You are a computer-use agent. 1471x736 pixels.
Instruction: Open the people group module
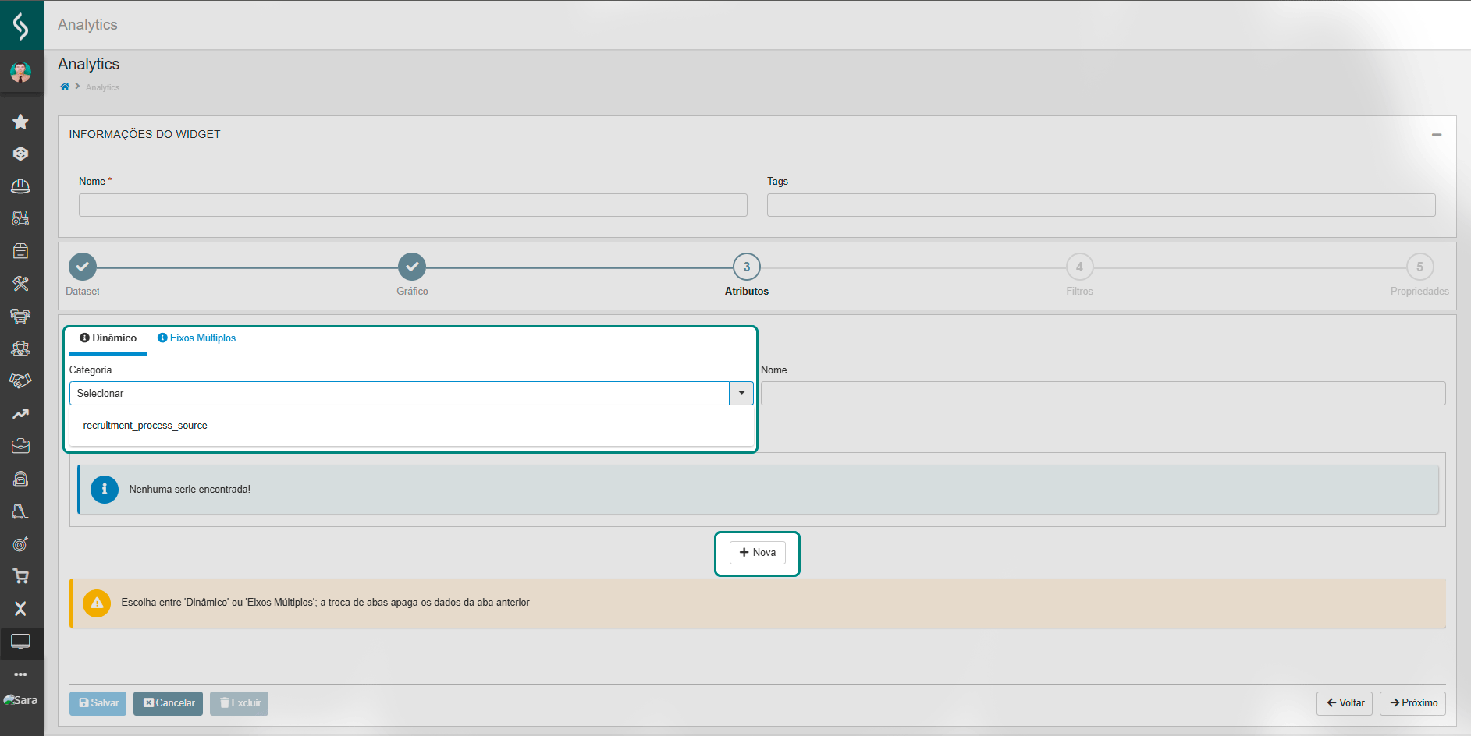21,349
